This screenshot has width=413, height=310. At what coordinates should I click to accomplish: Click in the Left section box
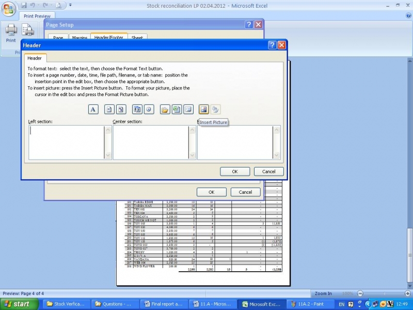tap(66, 142)
